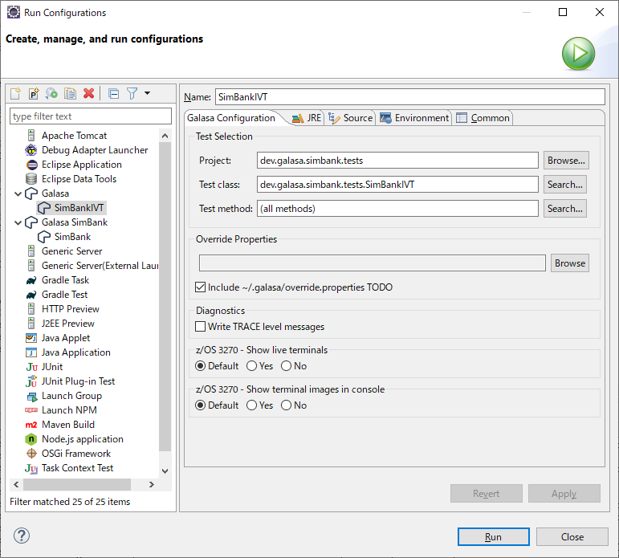This screenshot has width=619, height=558.
Task: Click the Eclipse Application icon
Action: point(31,165)
